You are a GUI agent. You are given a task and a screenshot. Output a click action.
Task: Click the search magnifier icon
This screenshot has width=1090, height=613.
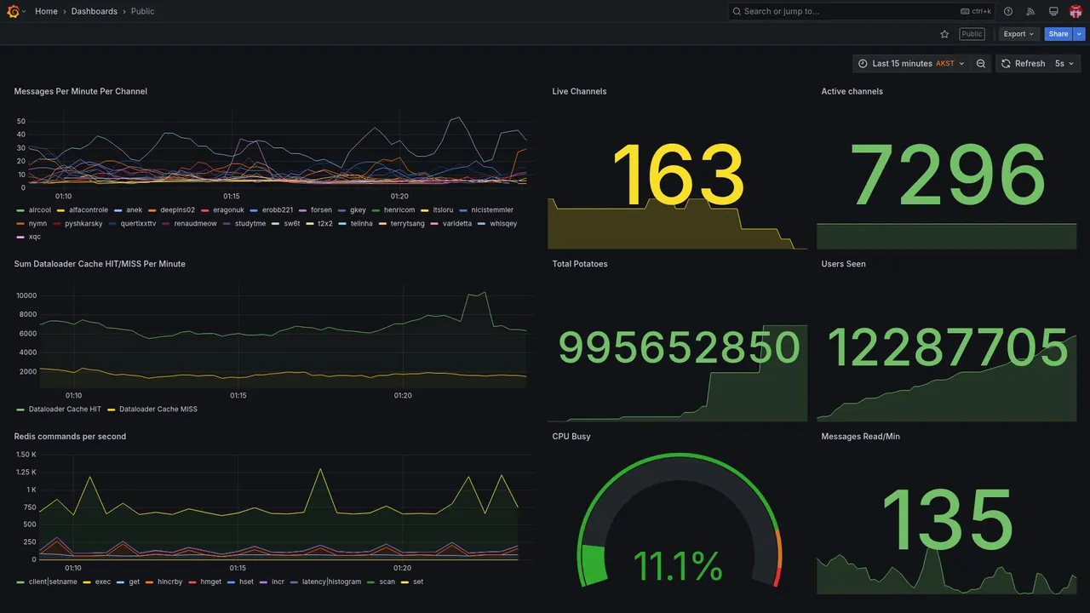pos(737,11)
